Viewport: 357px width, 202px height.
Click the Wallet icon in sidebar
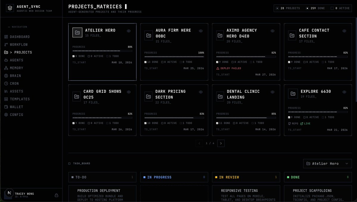click(6, 107)
